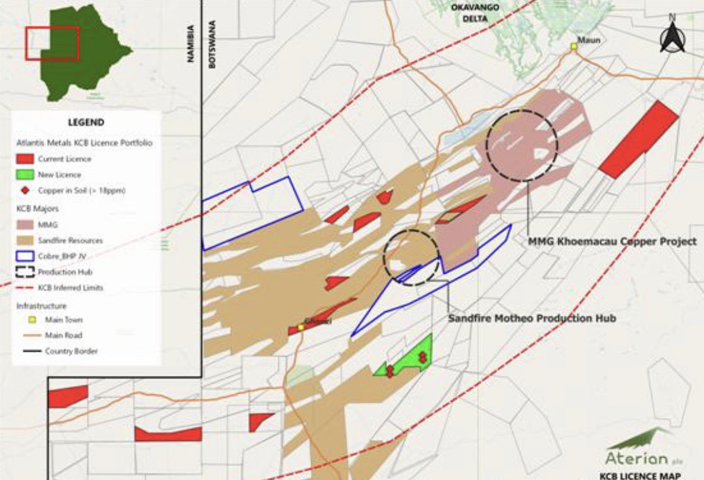Click the vertical 'NAMIBIA' border label
This screenshot has width=704, height=480.
click(191, 43)
